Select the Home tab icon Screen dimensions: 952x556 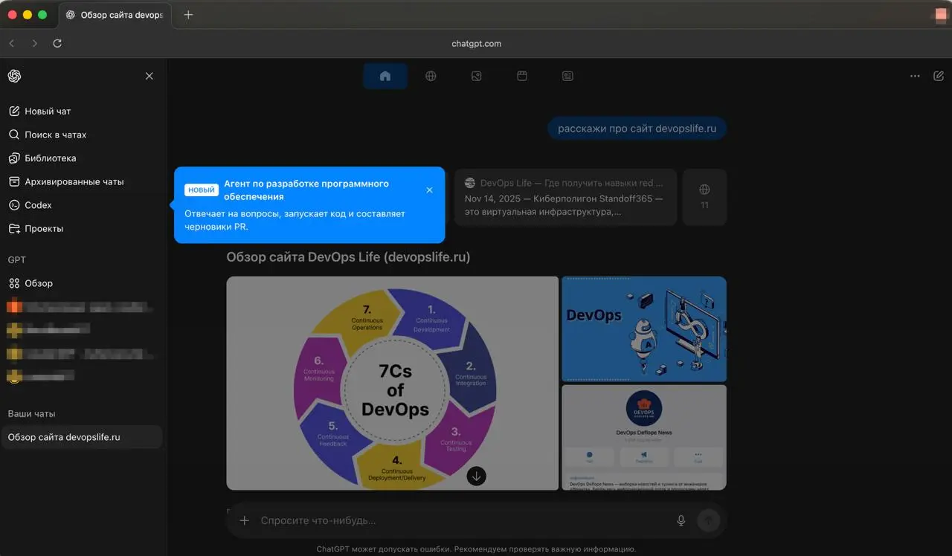click(x=385, y=76)
